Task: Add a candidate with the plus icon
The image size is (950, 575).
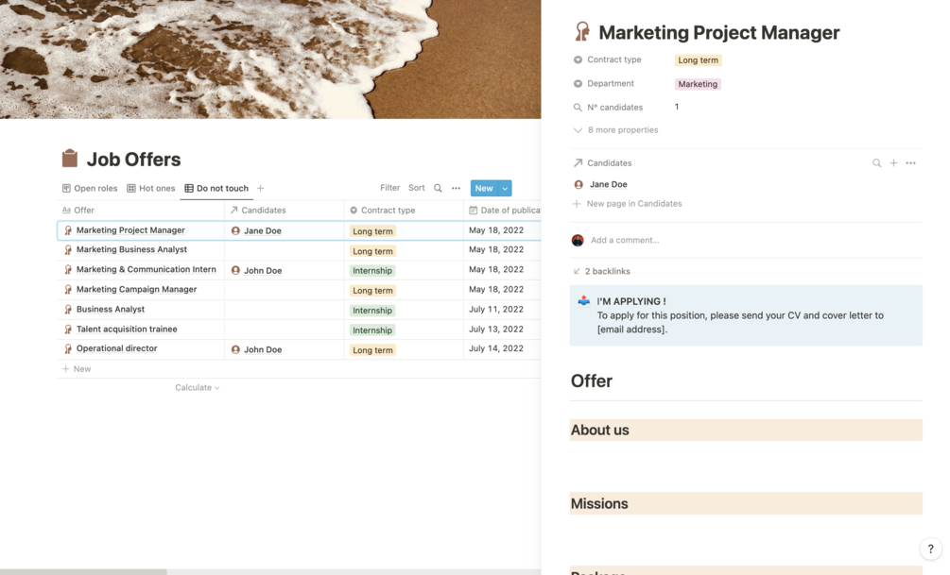Action: [893, 163]
